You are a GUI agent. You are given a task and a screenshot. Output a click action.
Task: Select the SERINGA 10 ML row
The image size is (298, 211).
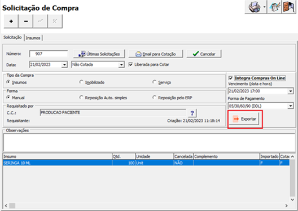point(146,162)
